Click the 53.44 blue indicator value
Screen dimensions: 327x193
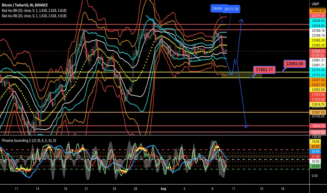coord(315,152)
